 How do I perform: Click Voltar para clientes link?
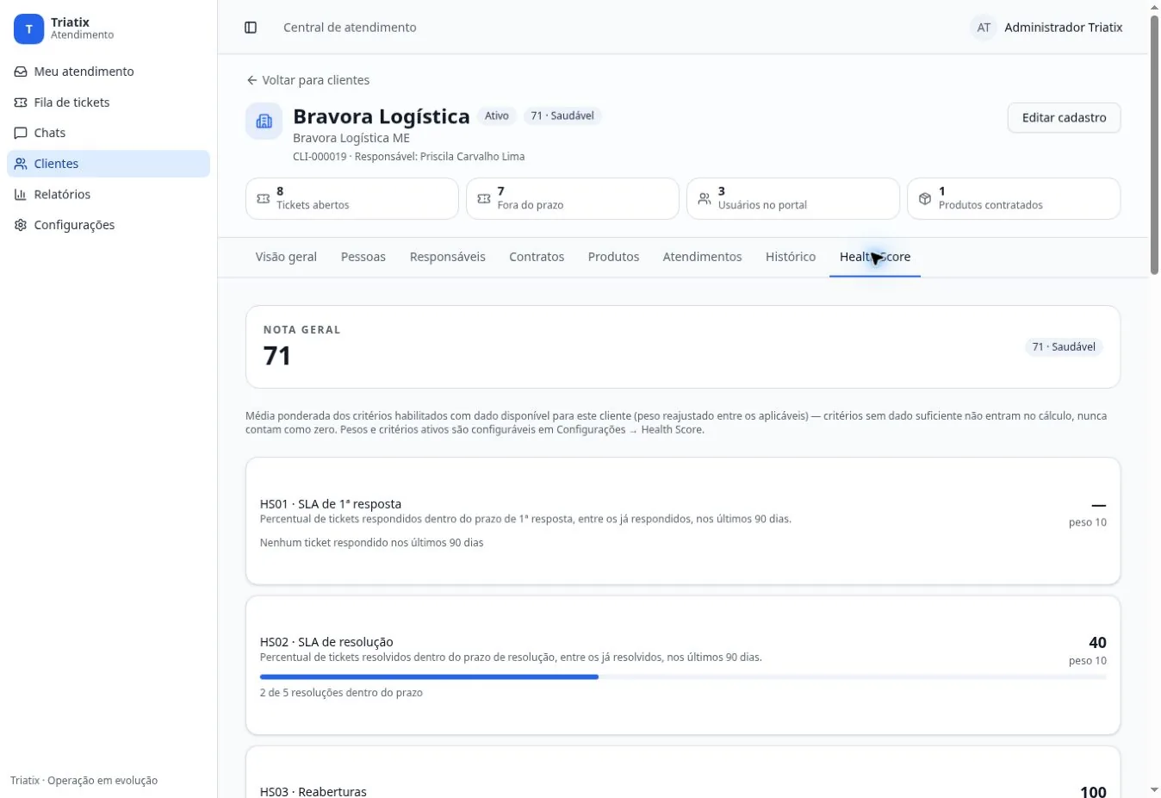point(307,80)
